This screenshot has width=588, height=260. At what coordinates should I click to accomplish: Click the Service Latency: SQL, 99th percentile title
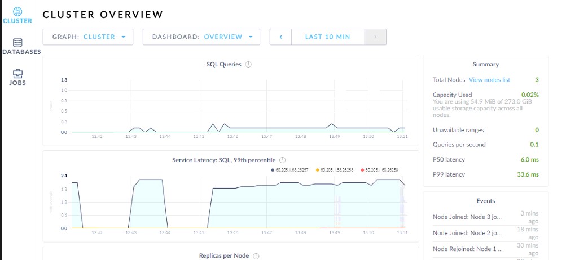pos(224,160)
